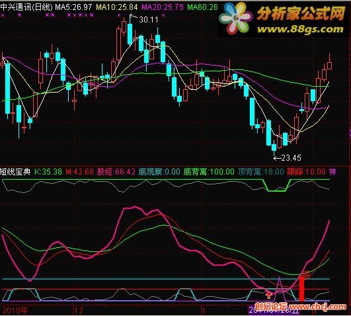Click the 2010年 label on the time axis

pyautogui.click(x=15, y=311)
